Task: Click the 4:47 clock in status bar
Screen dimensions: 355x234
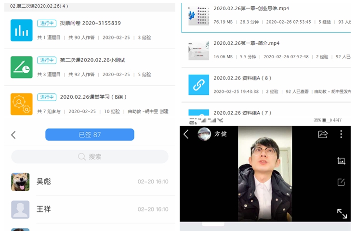Action: 337,120
